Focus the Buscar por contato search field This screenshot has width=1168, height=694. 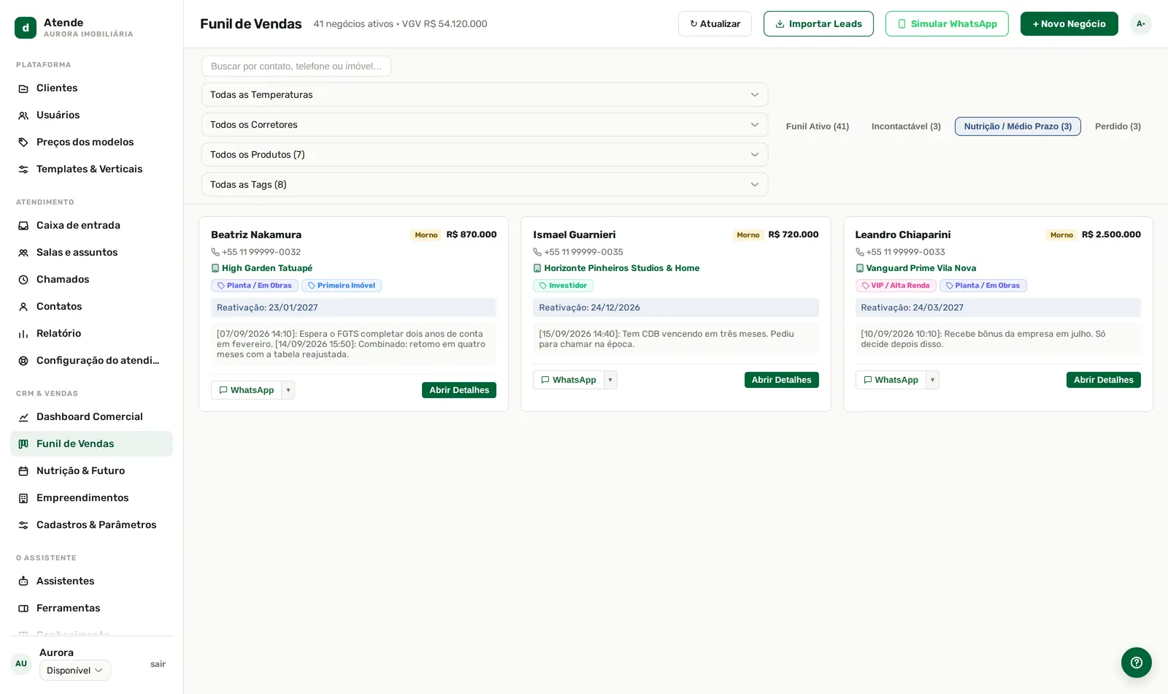click(296, 66)
